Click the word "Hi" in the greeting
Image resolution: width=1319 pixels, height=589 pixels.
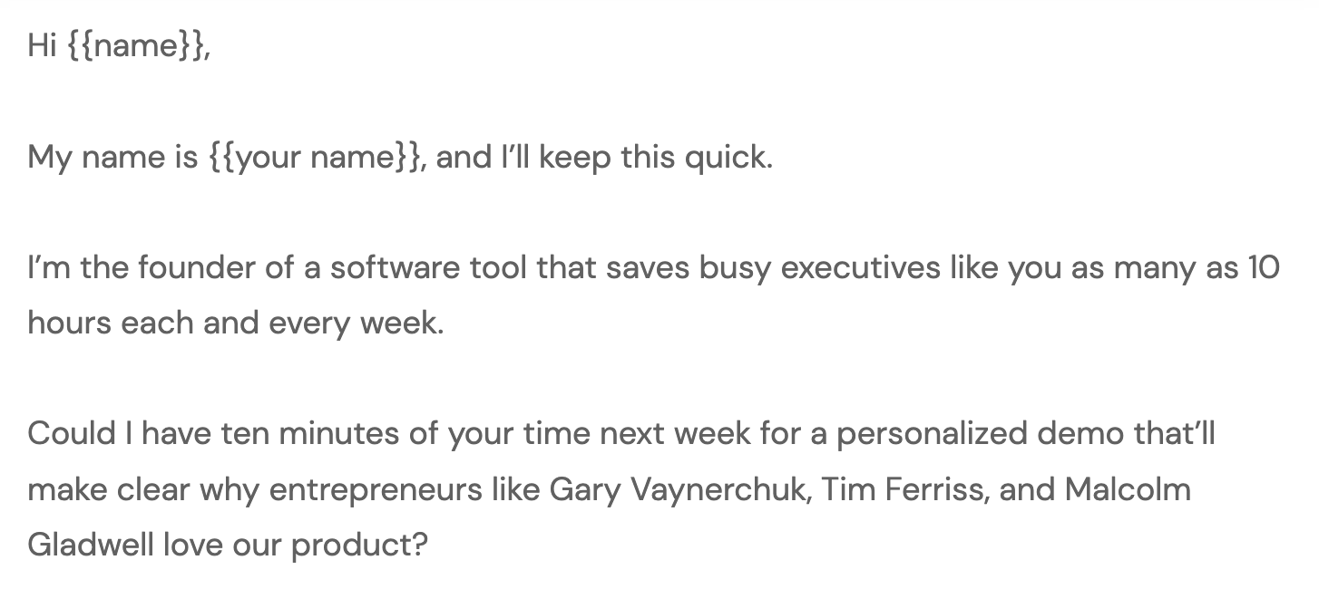pyautogui.click(x=43, y=46)
